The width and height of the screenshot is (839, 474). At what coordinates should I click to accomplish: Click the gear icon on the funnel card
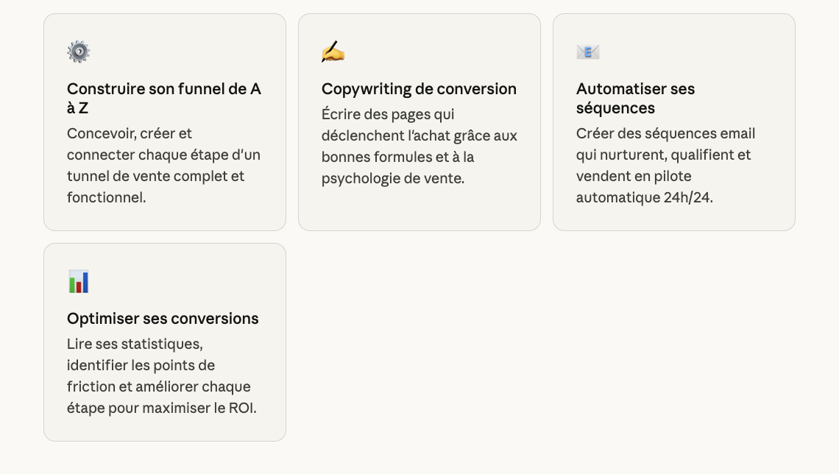pyautogui.click(x=79, y=52)
